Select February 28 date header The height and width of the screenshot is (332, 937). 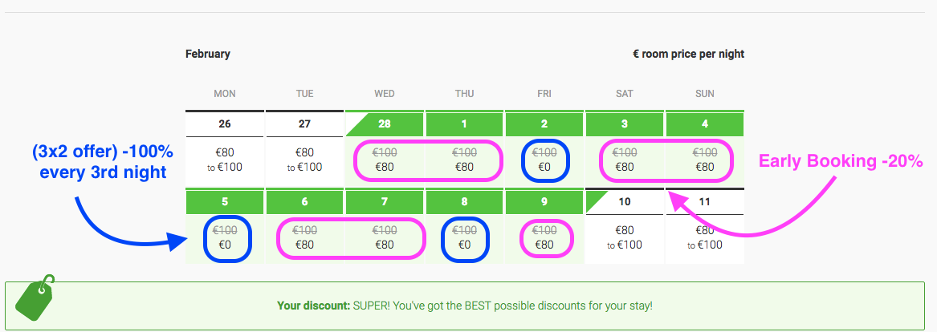[385, 124]
